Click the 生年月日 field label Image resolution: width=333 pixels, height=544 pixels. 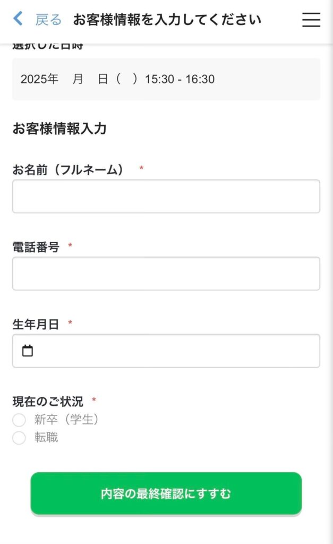[36, 324]
